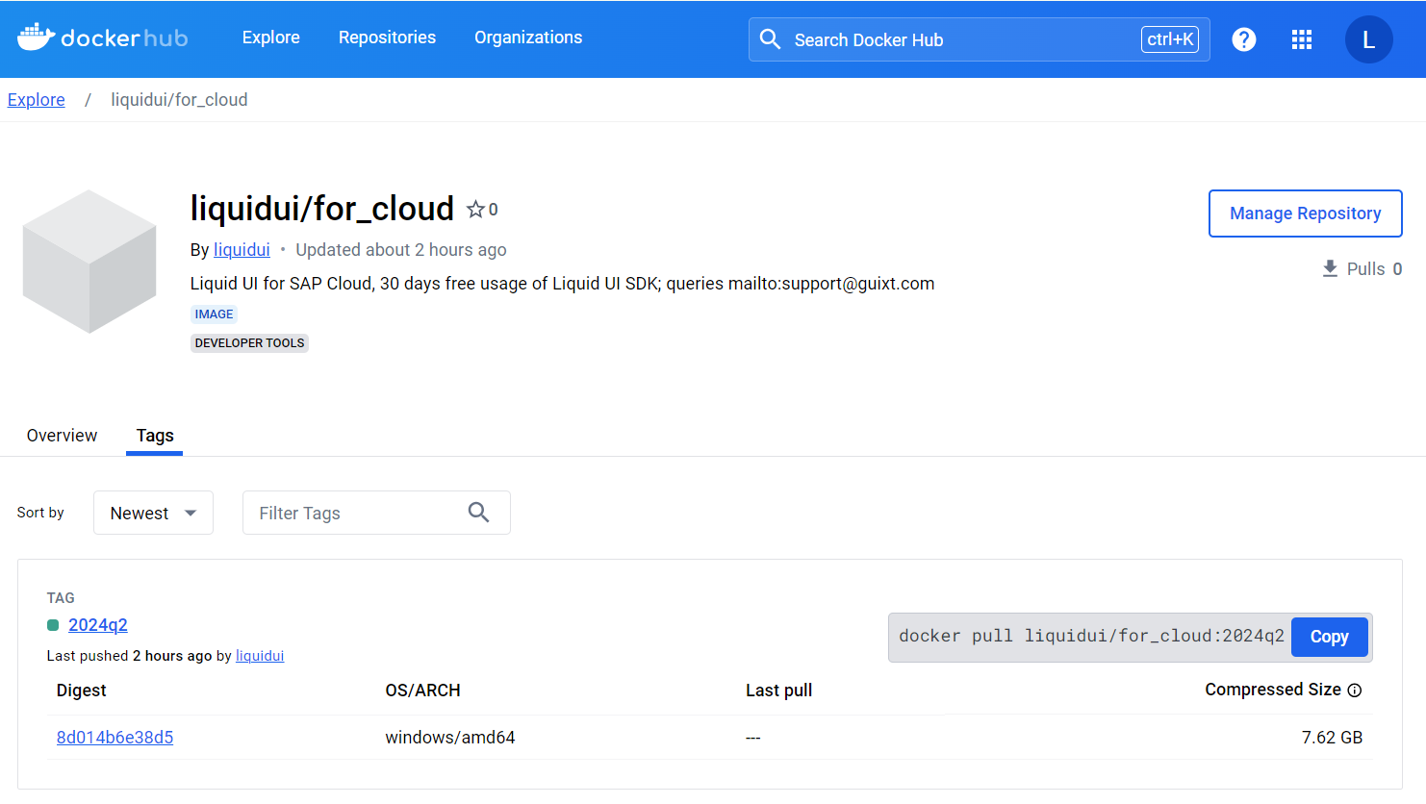Click the Liquid UI for SAP Cloud description
The image size is (1426, 804).
(x=562, y=284)
